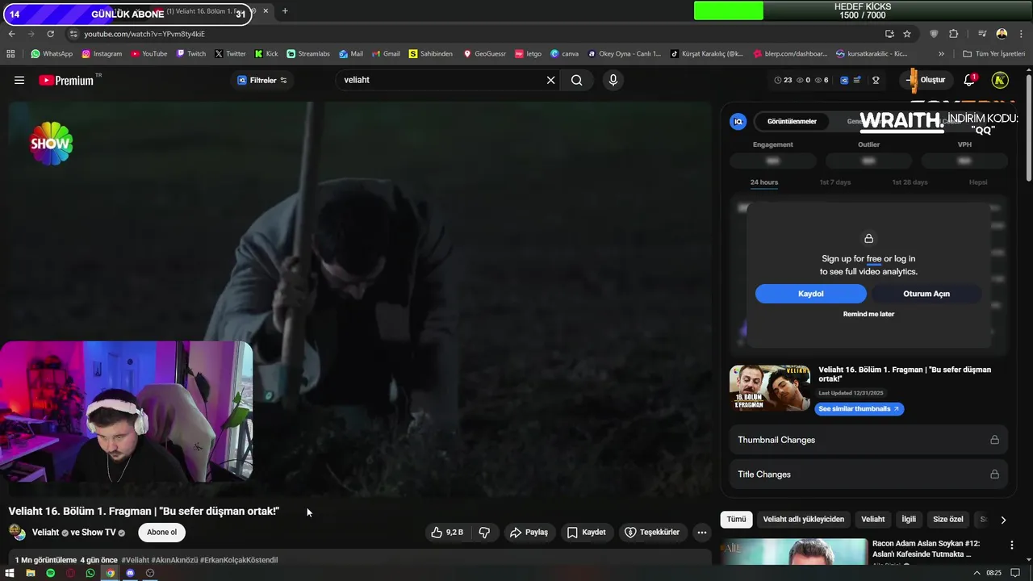Dislike the video with thumbs down
The image size is (1033, 581).
tap(484, 532)
